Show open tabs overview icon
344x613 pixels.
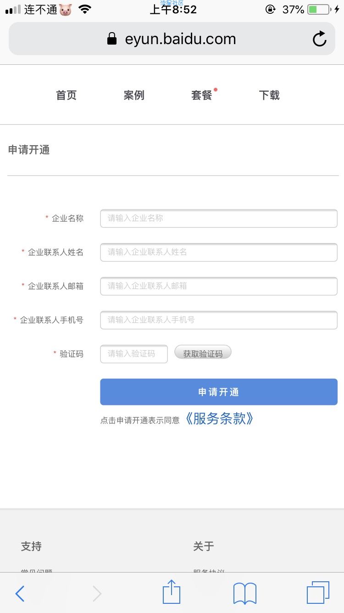[x=318, y=593]
